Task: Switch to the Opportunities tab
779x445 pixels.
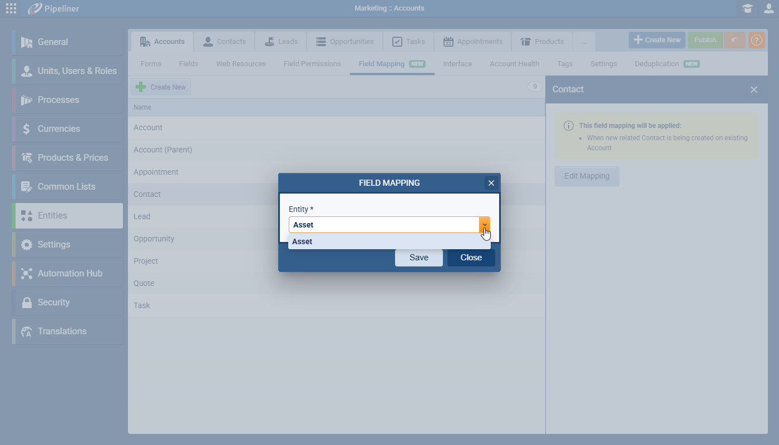Action: [344, 42]
